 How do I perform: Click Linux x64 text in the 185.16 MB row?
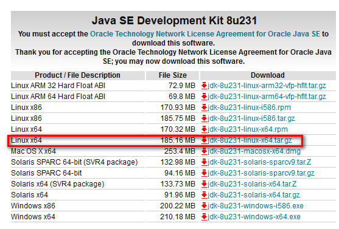click(x=26, y=140)
